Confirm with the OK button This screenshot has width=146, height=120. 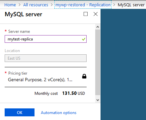(20, 112)
